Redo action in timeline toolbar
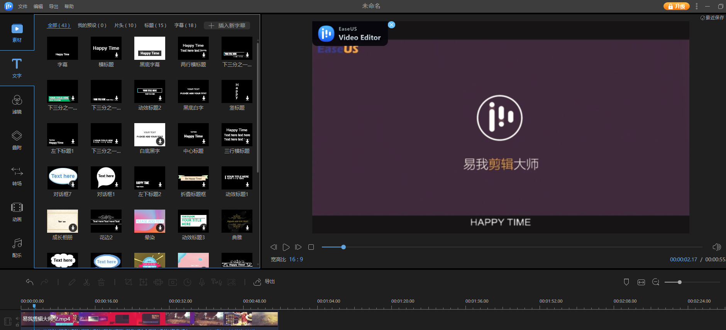This screenshot has height=330, width=726. tap(45, 282)
